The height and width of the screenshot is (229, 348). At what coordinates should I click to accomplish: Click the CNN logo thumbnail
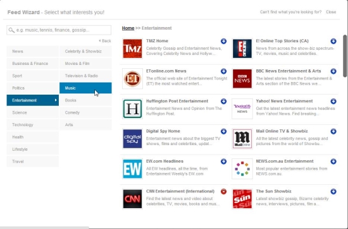(x=132, y=199)
